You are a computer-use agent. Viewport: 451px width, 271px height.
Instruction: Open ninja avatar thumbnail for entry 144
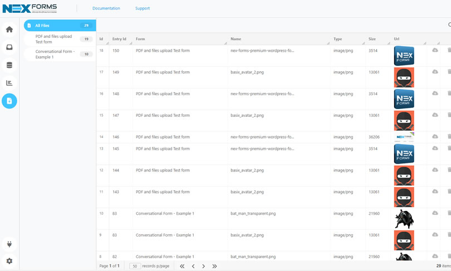click(x=404, y=175)
